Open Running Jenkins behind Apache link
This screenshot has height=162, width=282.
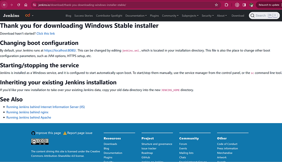click(28, 117)
